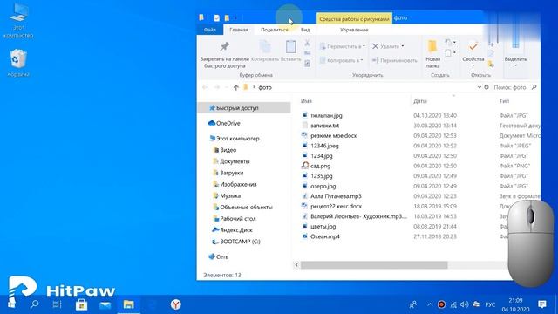Viewport: 558px width, 314px height.
Task: Select file цветы.jpg
Action: coord(323,226)
